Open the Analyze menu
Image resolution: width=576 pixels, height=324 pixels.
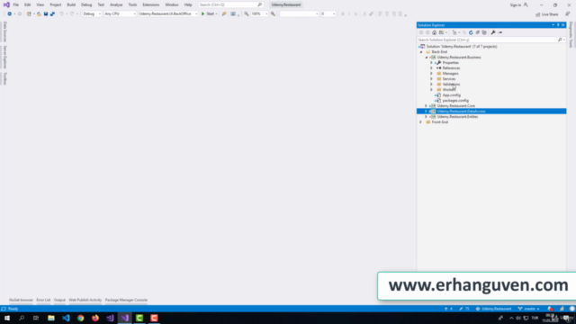click(x=116, y=4)
